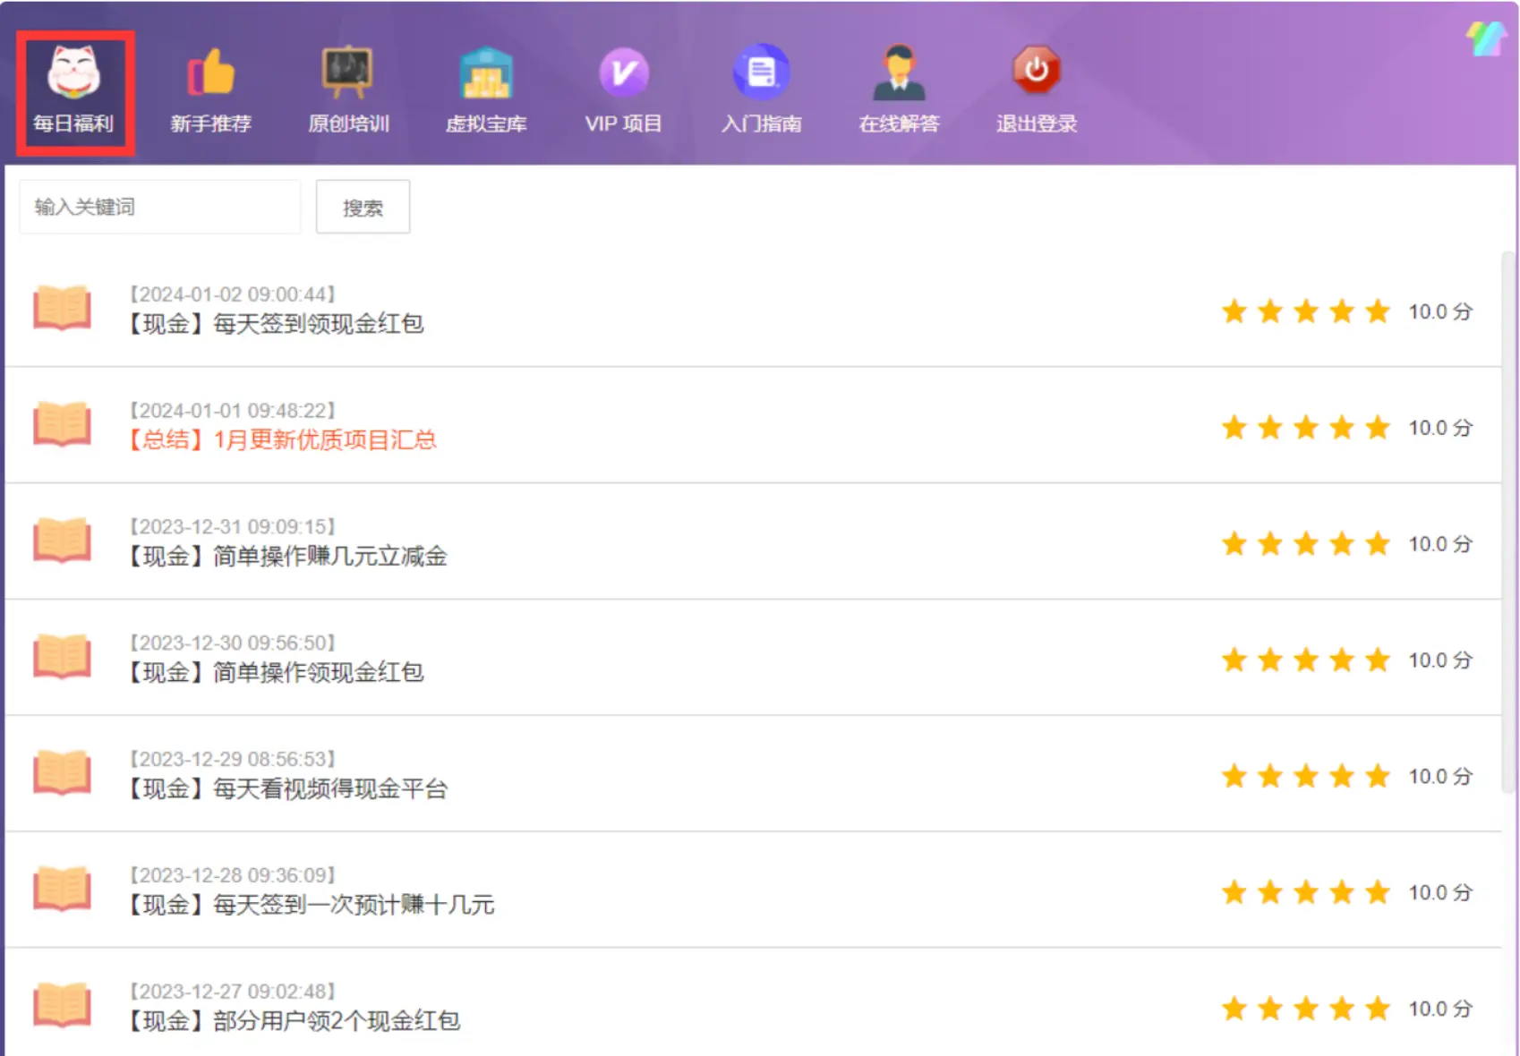Open the 每日福利 lucky cat icon
Viewport: 1520px width, 1056px height.
(x=73, y=72)
